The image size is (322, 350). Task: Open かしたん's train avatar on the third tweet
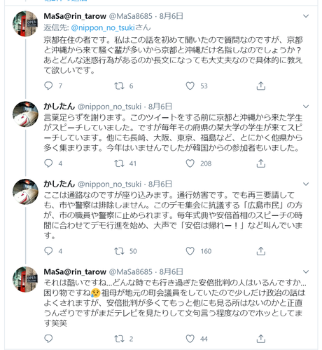coord(25,192)
